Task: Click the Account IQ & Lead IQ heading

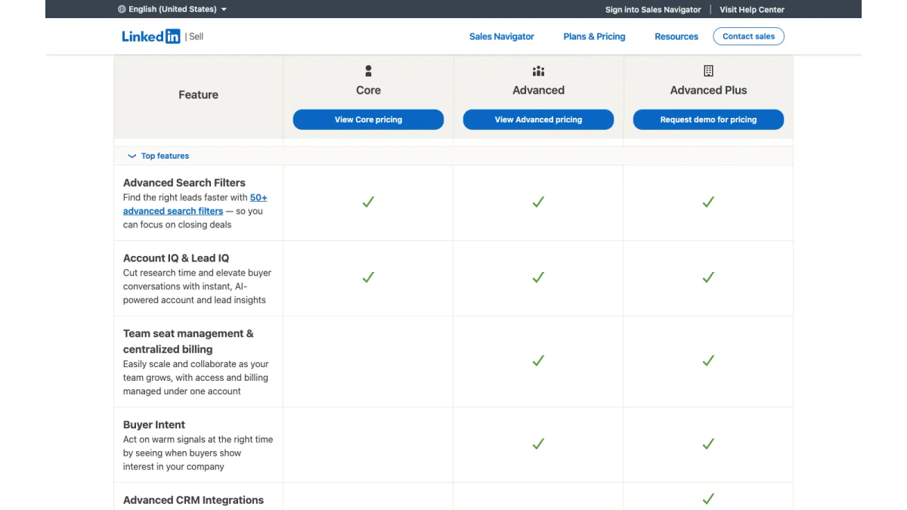Action: coord(176,258)
